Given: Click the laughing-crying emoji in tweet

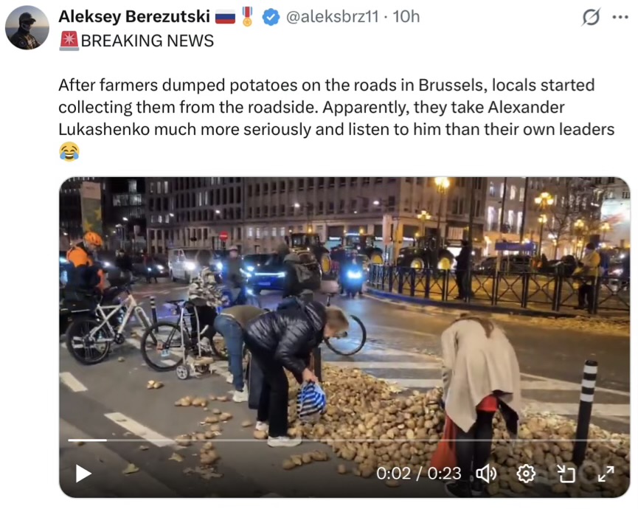Looking at the screenshot, I should [x=69, y=152].
